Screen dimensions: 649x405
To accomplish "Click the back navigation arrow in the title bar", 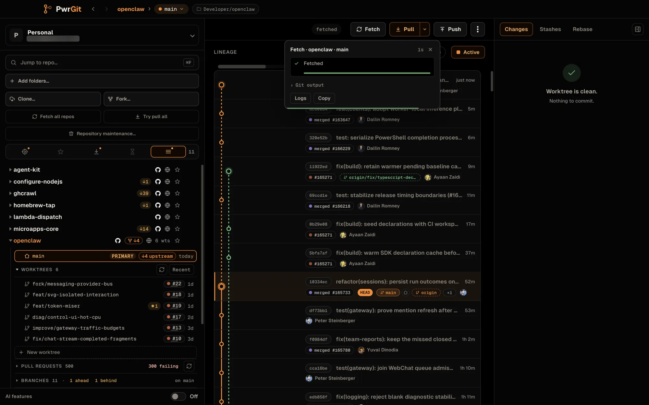I will (x=93, y=9).
